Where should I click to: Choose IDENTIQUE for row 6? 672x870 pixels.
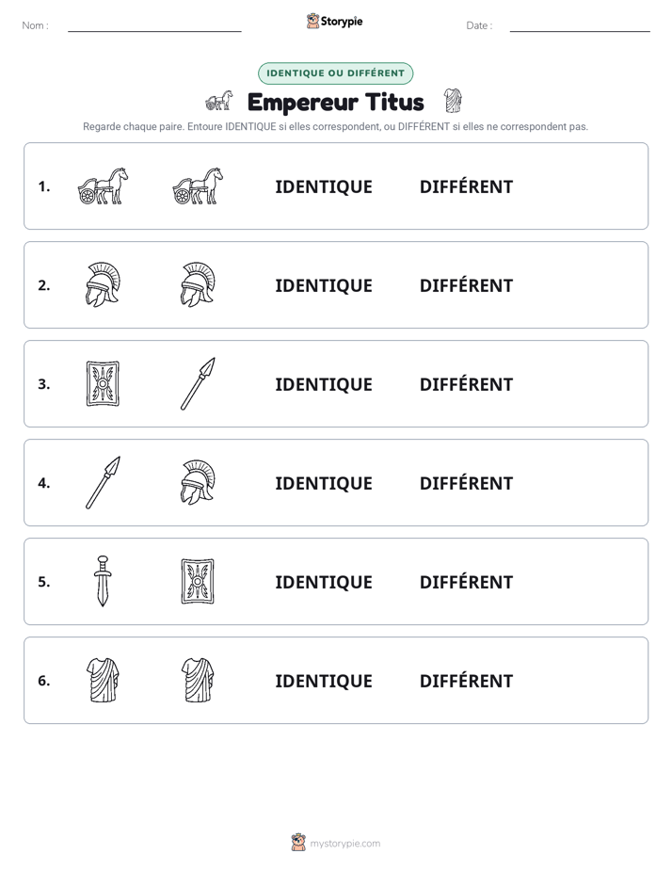point(324,682)
